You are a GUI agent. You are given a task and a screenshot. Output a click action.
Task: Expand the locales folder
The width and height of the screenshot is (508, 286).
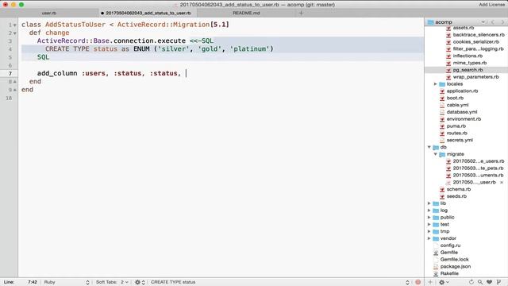click(436, 84)
